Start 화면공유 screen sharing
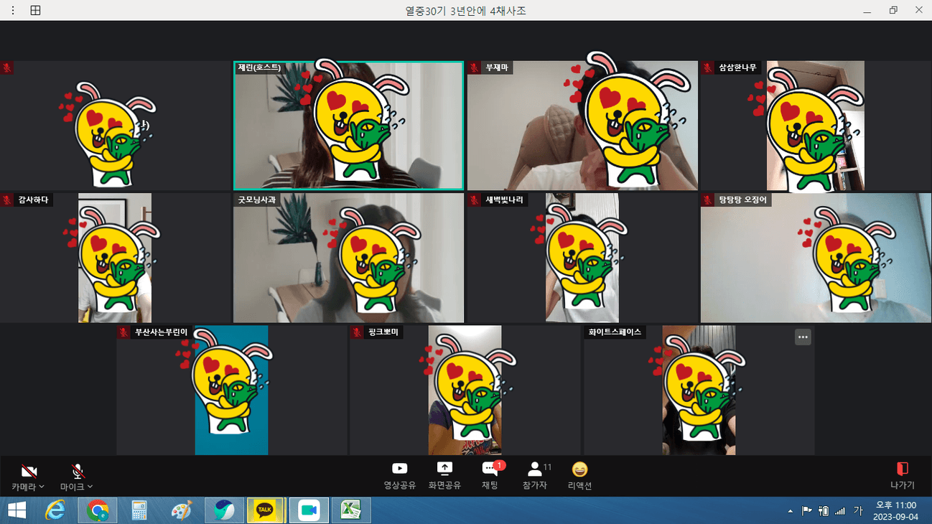The image size is (932, 524). [444, 476]
